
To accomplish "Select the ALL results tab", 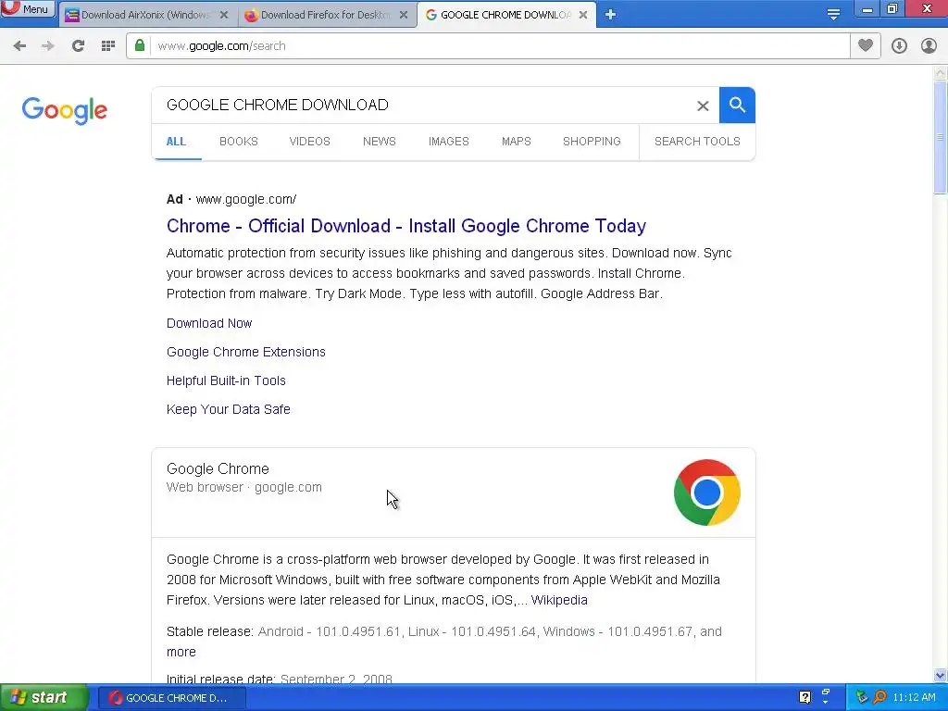I will [x=176, y=142].
